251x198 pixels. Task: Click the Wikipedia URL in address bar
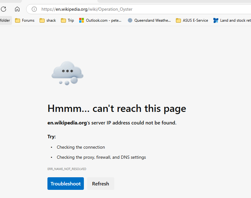(87, 9)
